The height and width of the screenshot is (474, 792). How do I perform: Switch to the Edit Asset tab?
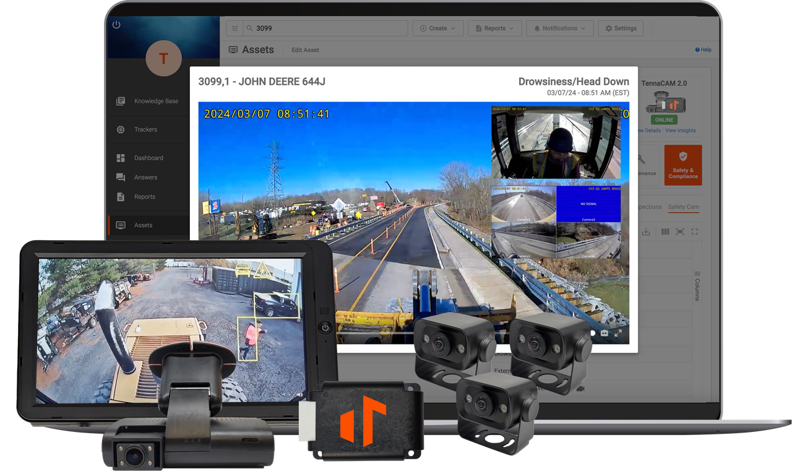pos(305,50)
